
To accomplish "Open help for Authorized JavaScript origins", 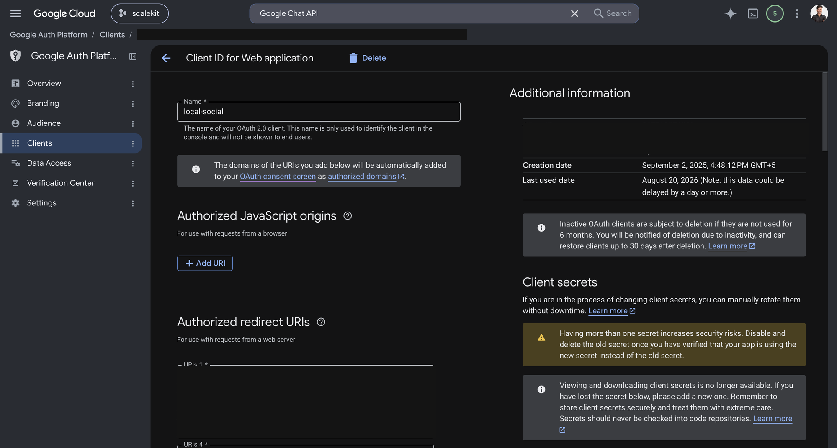I will 348,216.
